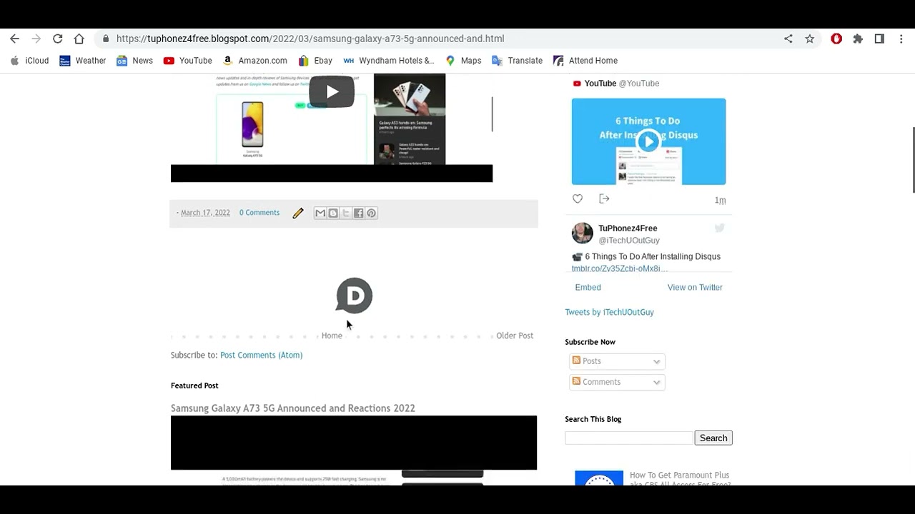Screen dimensions: 915x514
Task: Open iCloud bookmark
Action: (29, 61)
